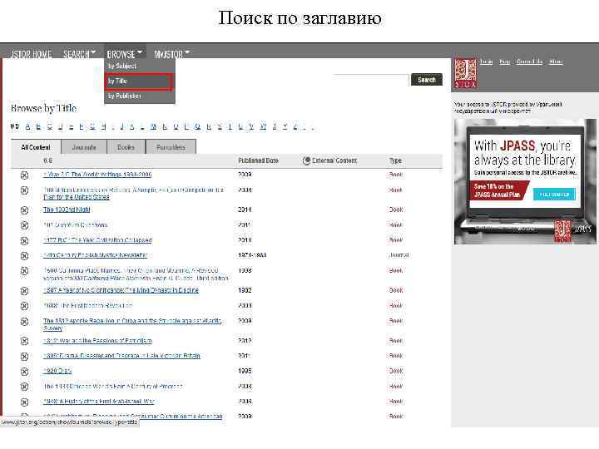Choose 'by Subject' in Browse menu
Screen dimensions: 599x449
[x=122, y=66]
